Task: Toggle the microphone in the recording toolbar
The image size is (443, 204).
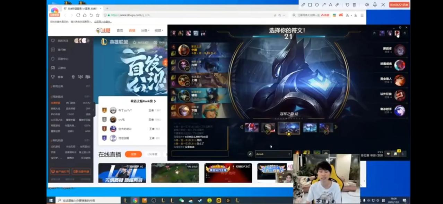Action: (x=375, y=5)
